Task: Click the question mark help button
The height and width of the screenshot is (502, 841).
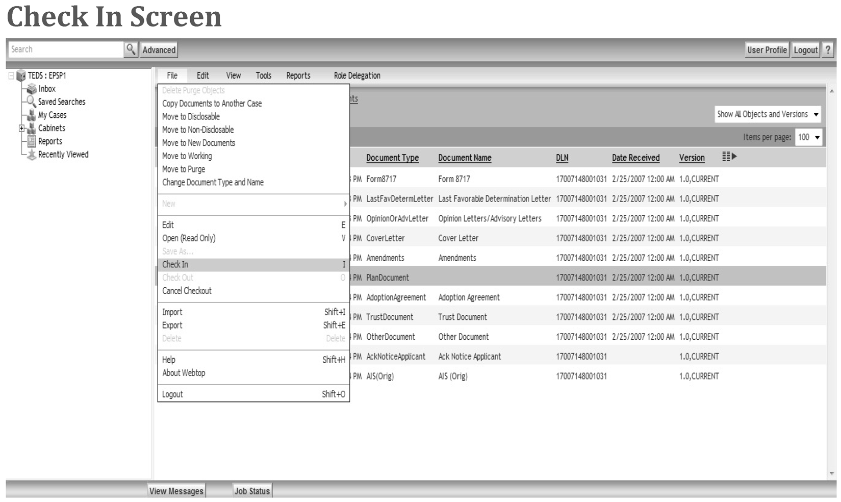Action: click(828, 50)
